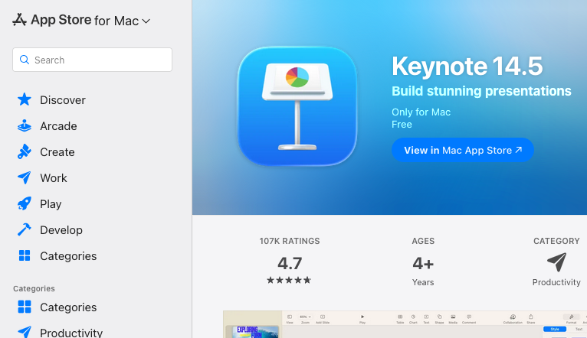Open the 107K Ratings label
Screen dimensions: 587x338
(290, 242)
